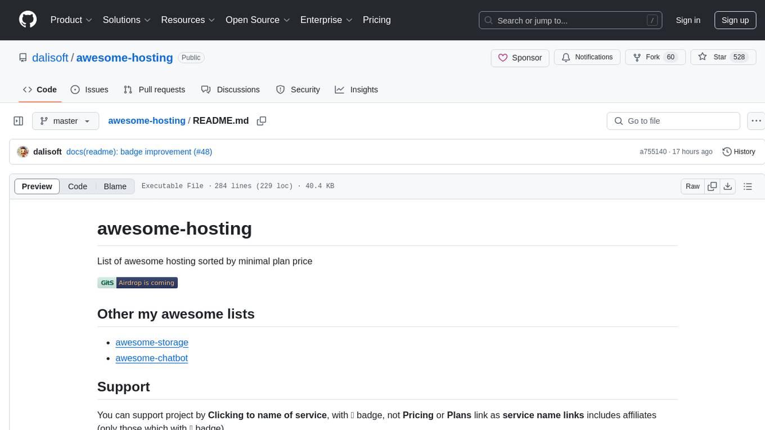Expand the Open Source dropdown menu

[258, 20]
